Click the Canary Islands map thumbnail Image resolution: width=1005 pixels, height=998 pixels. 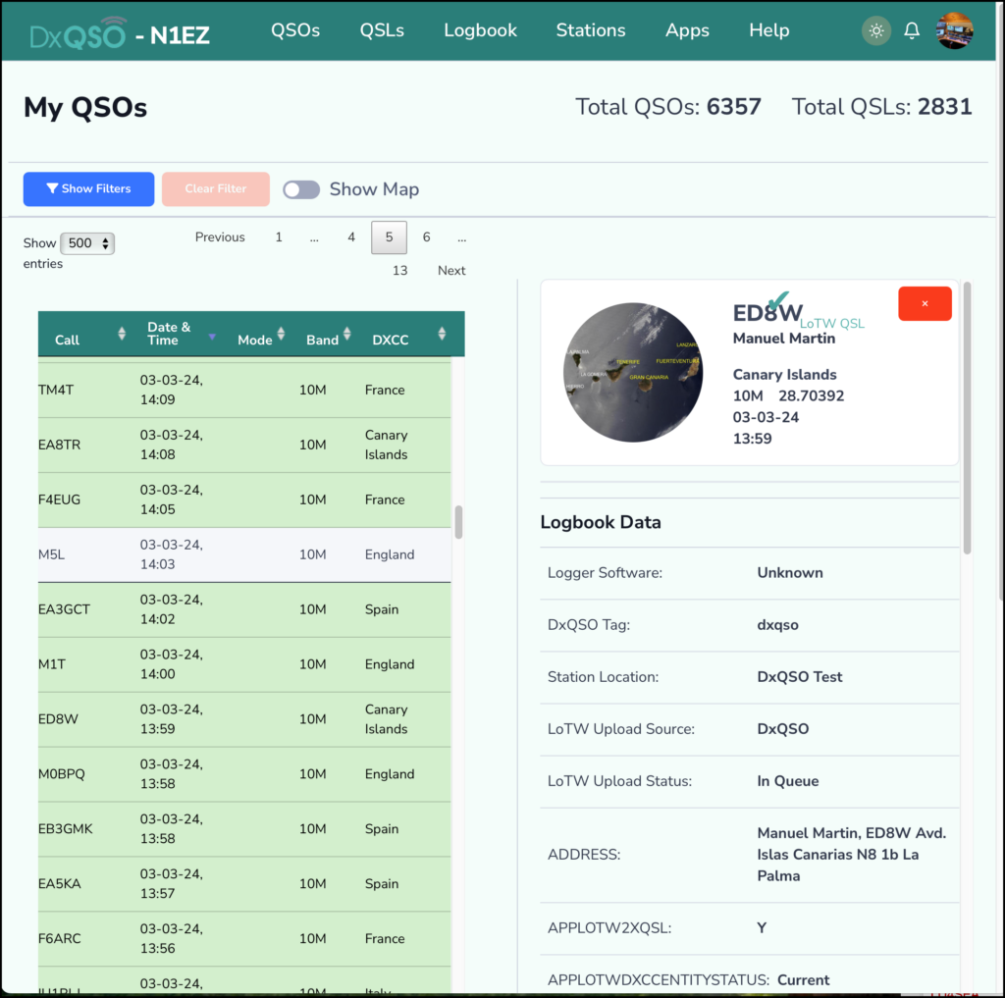tap(633, 372)
